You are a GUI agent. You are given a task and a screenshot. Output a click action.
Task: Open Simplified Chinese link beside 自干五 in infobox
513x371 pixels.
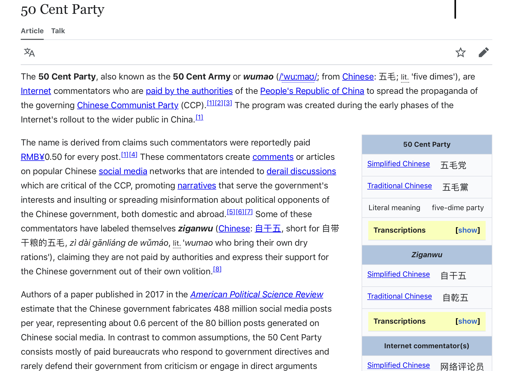[x=398, y=274]
